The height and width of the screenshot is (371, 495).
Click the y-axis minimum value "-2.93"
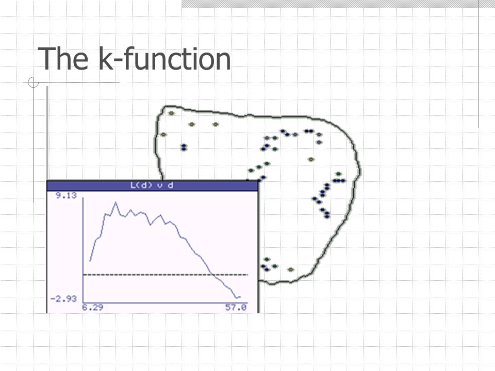click(x=63, y=299)
